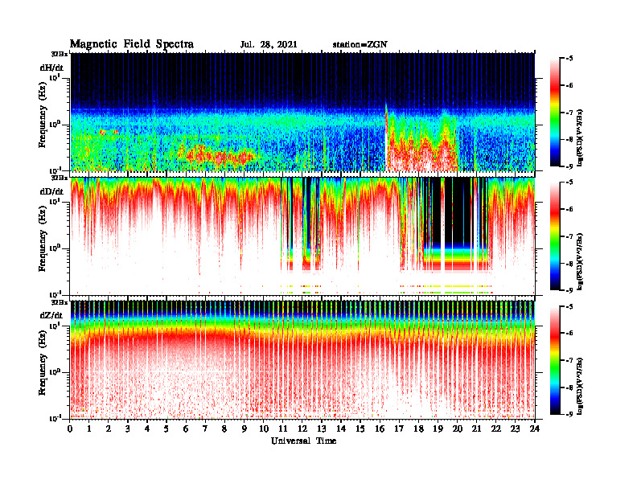Click hour 1 on the Universal Time axis
This screenshot has height=492, width=637.
point(89,429)
